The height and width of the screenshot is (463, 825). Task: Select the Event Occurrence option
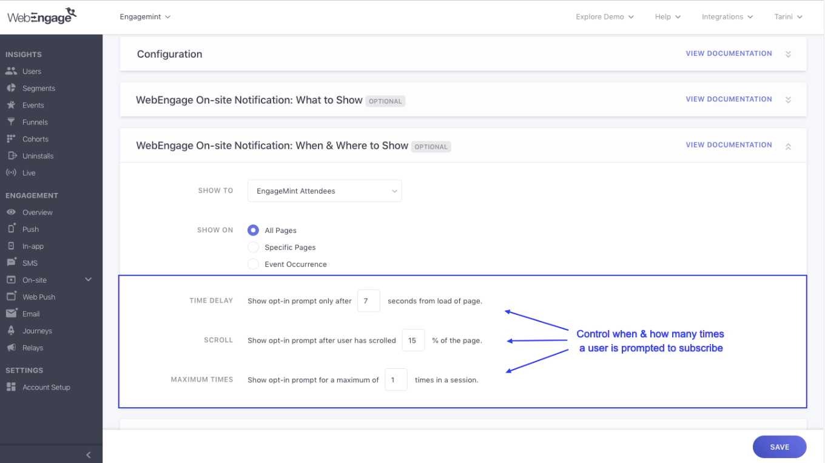[x=253, y=265]
